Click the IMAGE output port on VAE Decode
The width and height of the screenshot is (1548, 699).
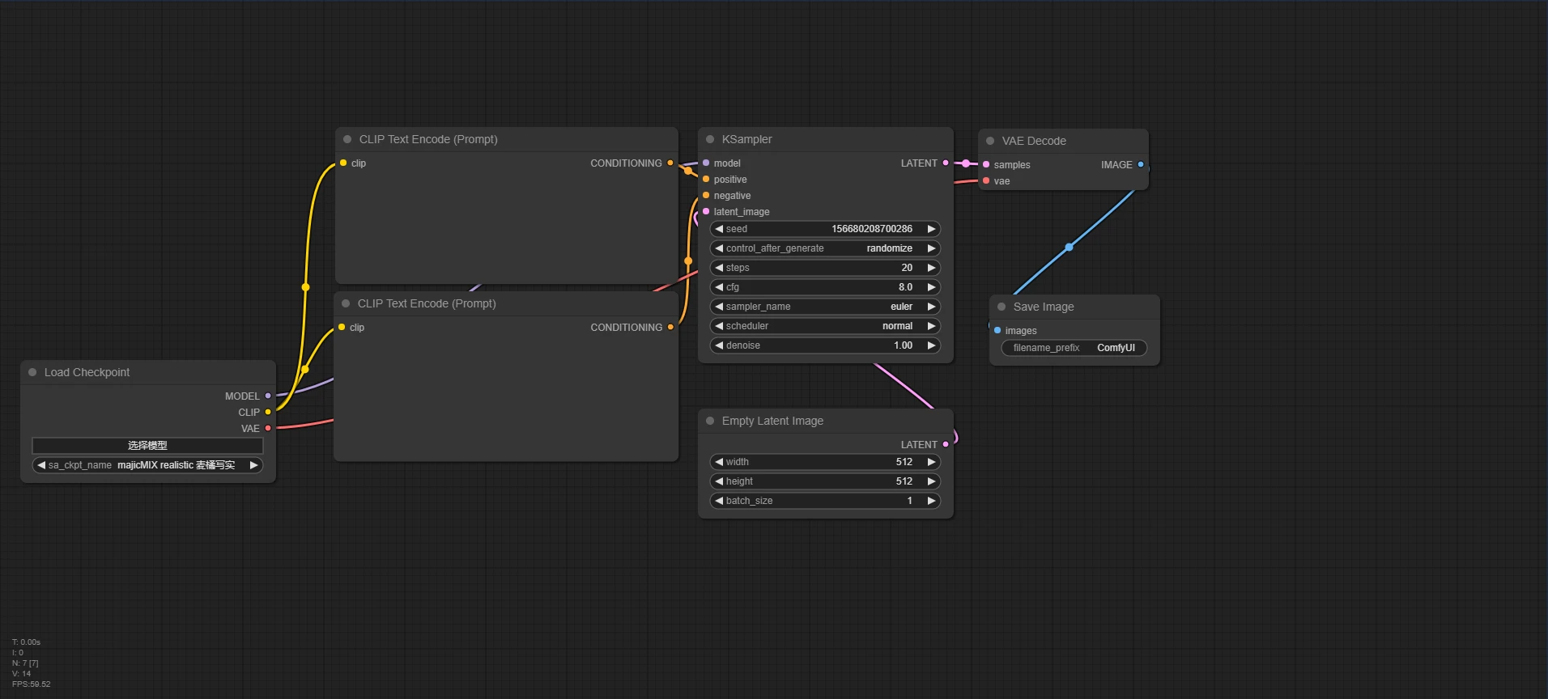pos(1141,164)
